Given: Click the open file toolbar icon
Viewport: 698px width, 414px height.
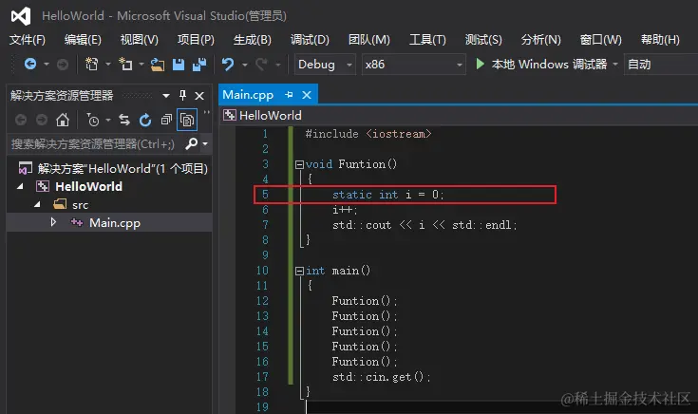Looking at the screenshot, I should [157, 65].
